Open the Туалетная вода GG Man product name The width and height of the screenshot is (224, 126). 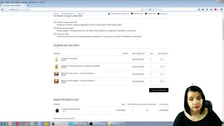point(71,109)
